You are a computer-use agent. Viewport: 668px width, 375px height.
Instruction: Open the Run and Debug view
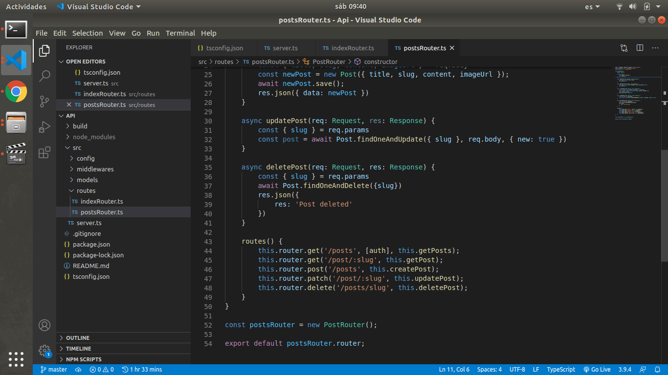pos(45,127)
